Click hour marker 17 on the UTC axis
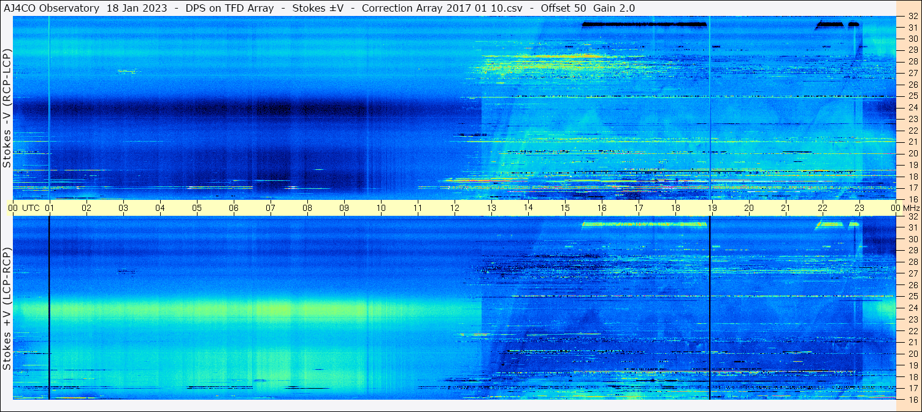Viewport: 922px width, 412px height. (x=639, y=208)
